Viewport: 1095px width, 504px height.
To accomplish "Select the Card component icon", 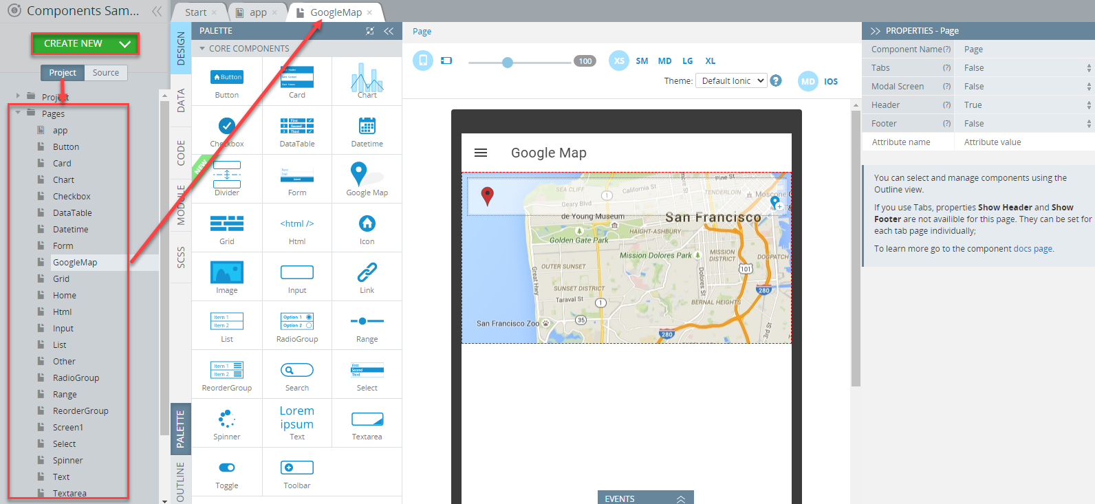I will pyautogui.click(x=297, y=77).
